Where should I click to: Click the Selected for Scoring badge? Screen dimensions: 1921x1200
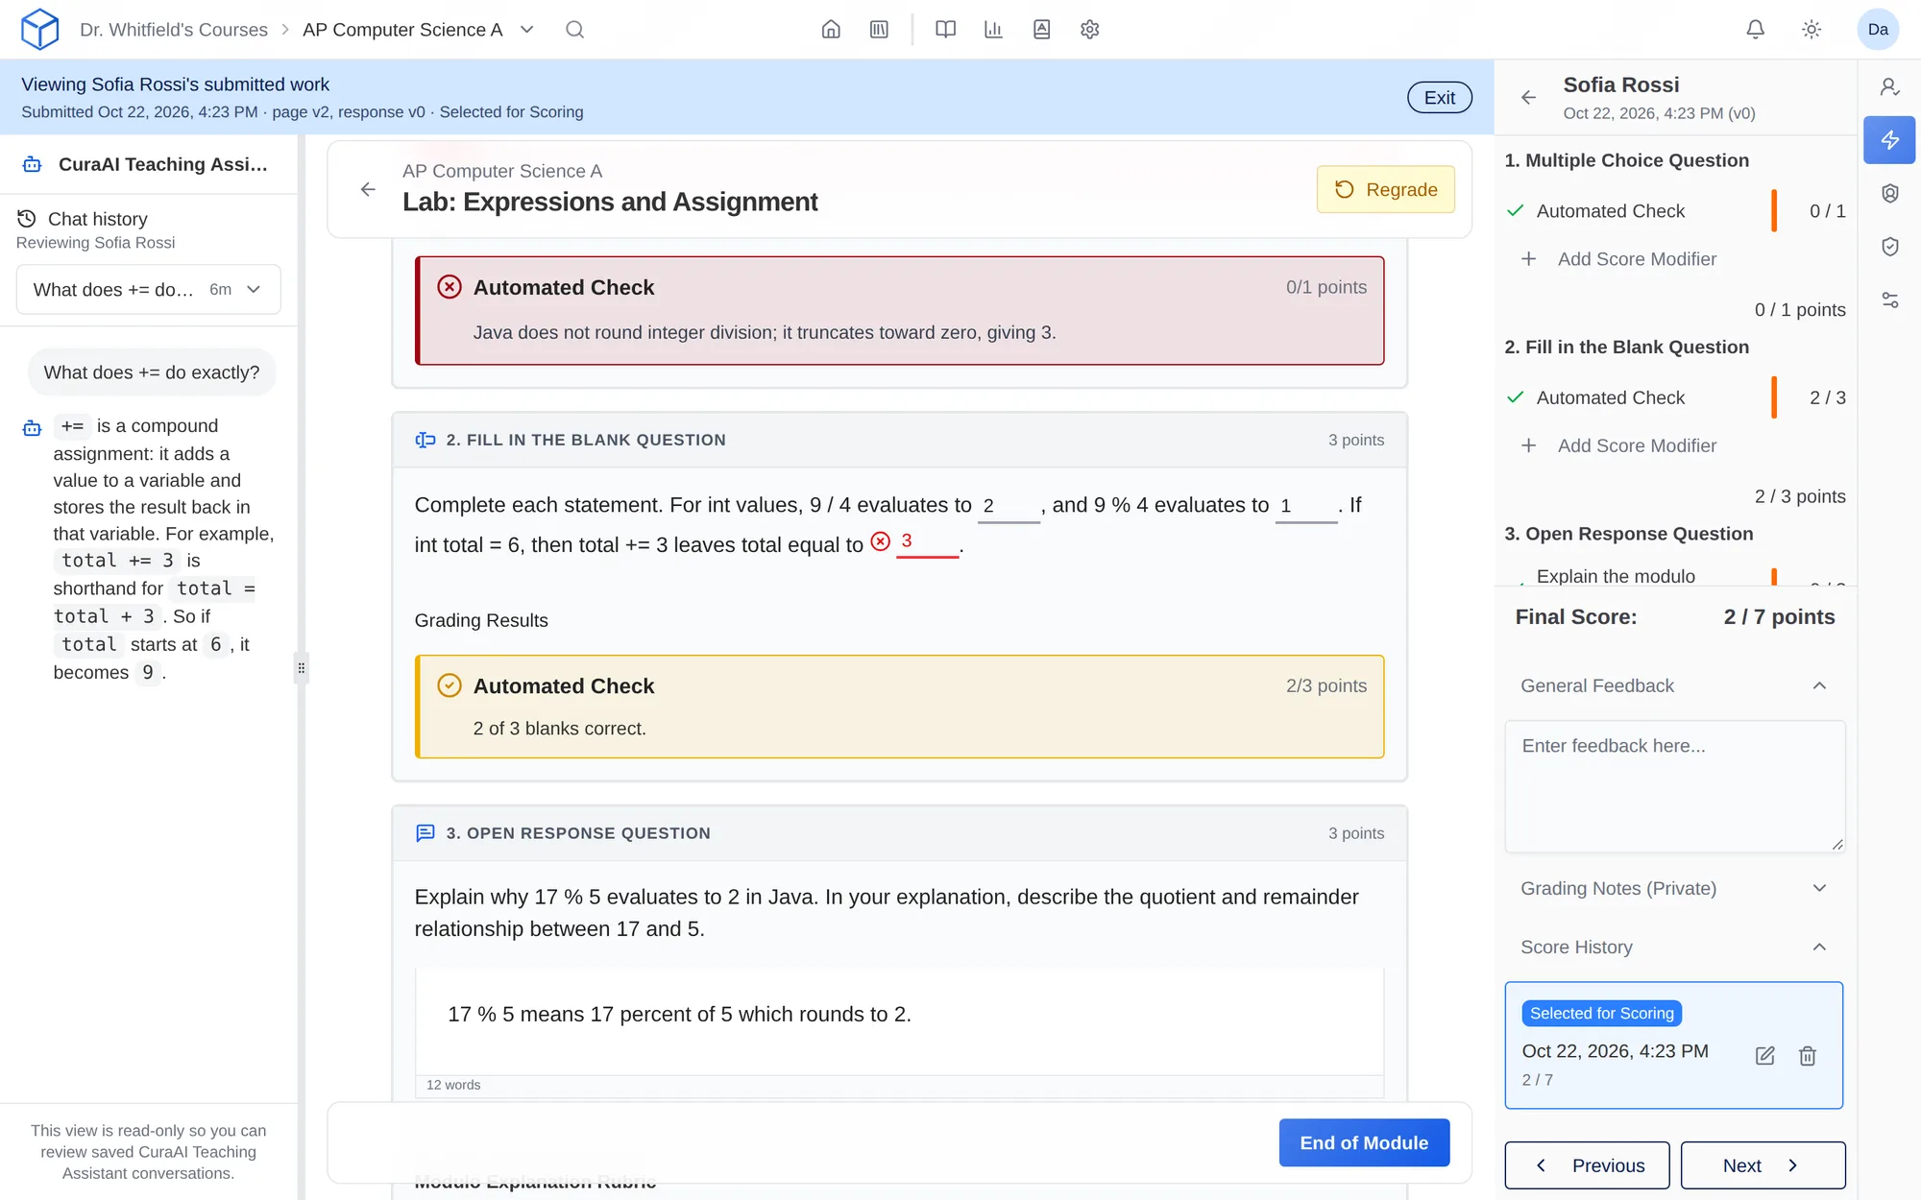pyautogui.click(x=1601, y=1014)
